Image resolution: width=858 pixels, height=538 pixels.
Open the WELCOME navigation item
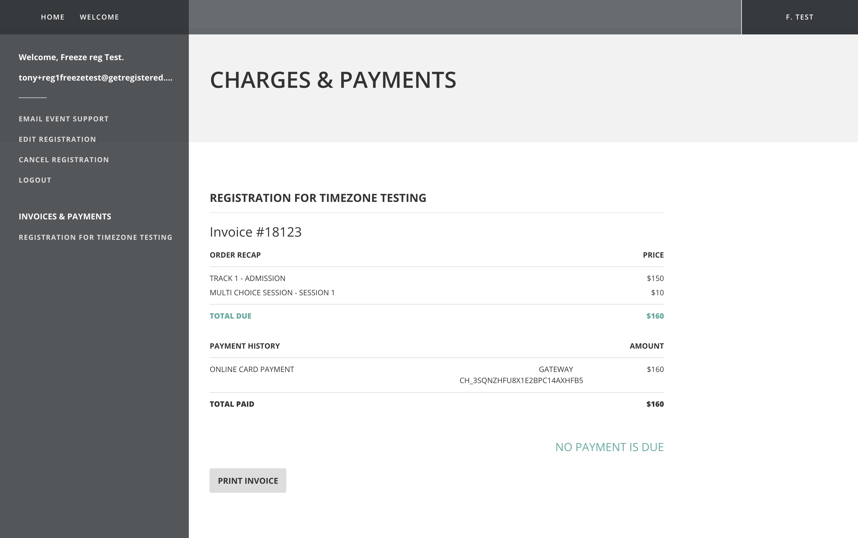(99, 17)
